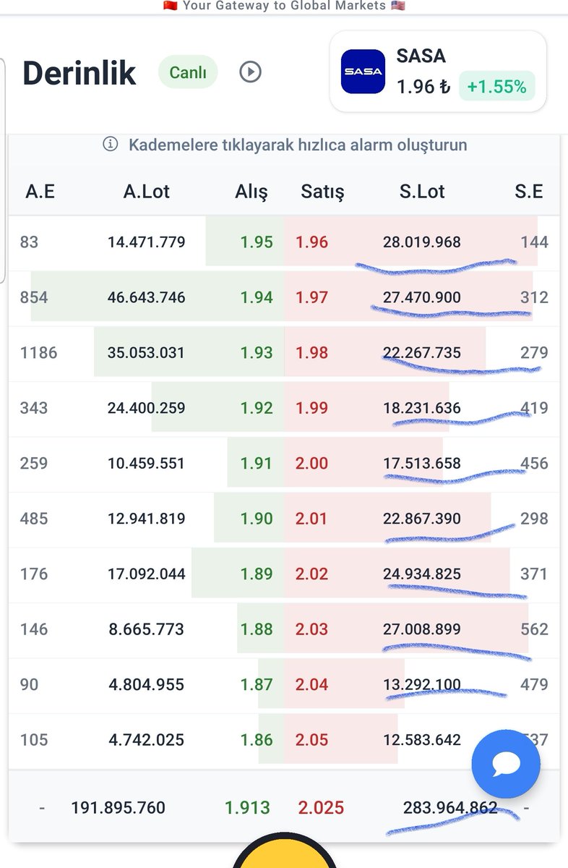Click sell order count 562
Image resolution: width=568 pixels, height=868 pixels.
coord(535,629)
